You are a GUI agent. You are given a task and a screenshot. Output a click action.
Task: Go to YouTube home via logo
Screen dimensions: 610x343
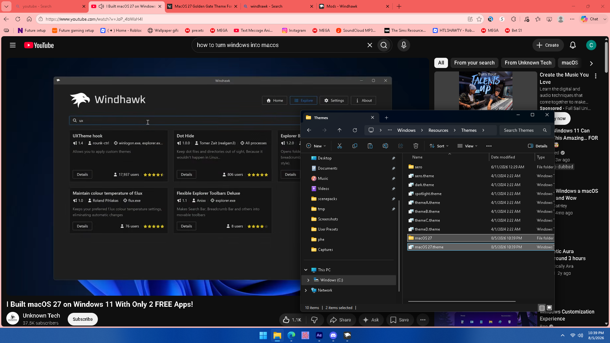(x=39, y=45)
